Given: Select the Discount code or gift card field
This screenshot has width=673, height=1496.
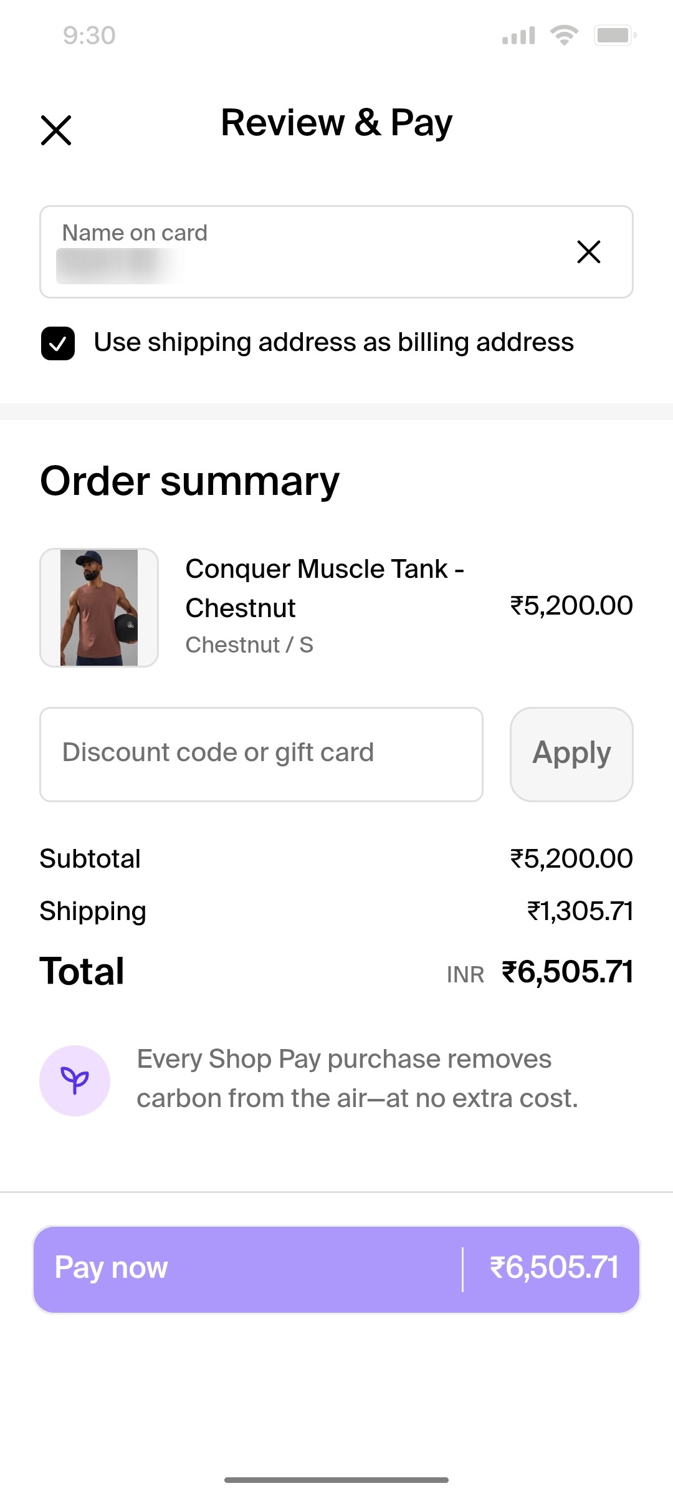Looking at the screenshot, I should 260,754.
